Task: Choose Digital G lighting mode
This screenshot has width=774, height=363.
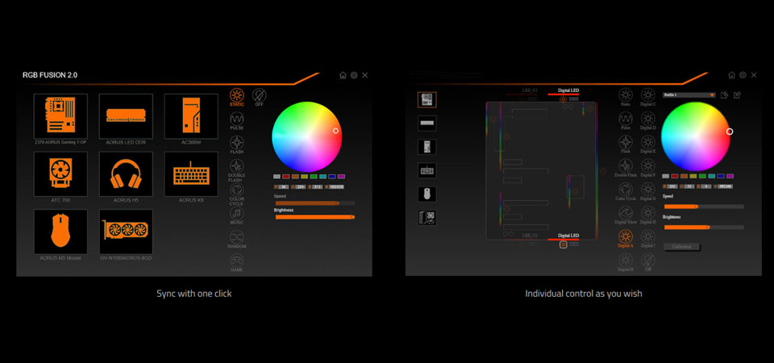Action: (x=647, y=192)
